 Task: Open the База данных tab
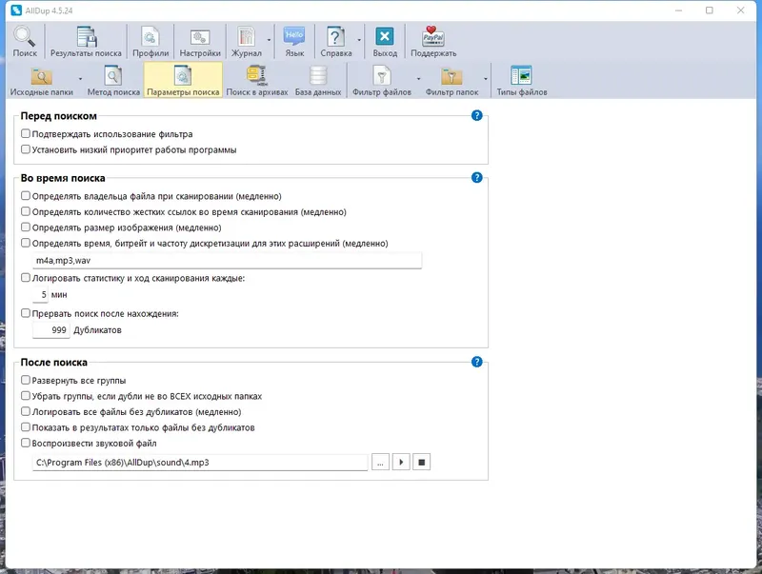pos(318,81)
